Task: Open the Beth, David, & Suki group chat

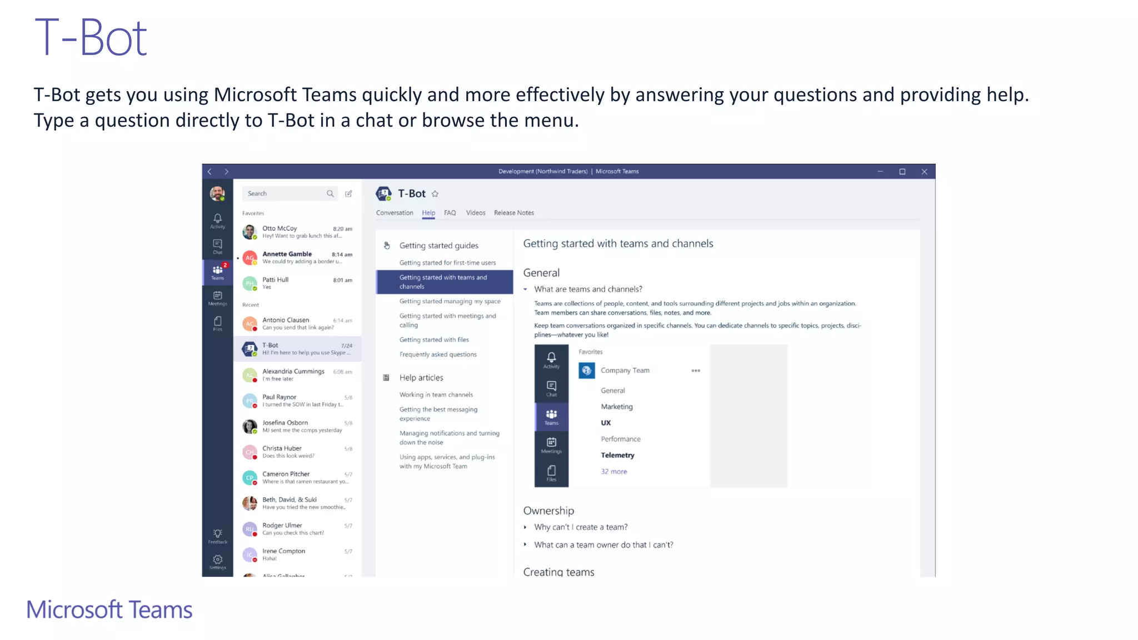Action: (297, 503)
